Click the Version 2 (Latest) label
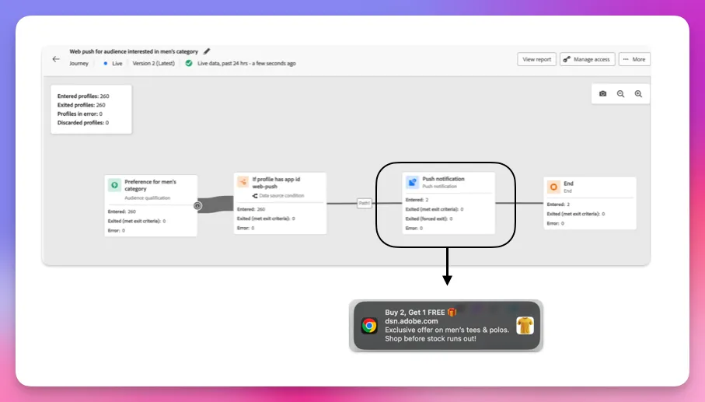This screenshot has width=705, height=402. (154, 64)
